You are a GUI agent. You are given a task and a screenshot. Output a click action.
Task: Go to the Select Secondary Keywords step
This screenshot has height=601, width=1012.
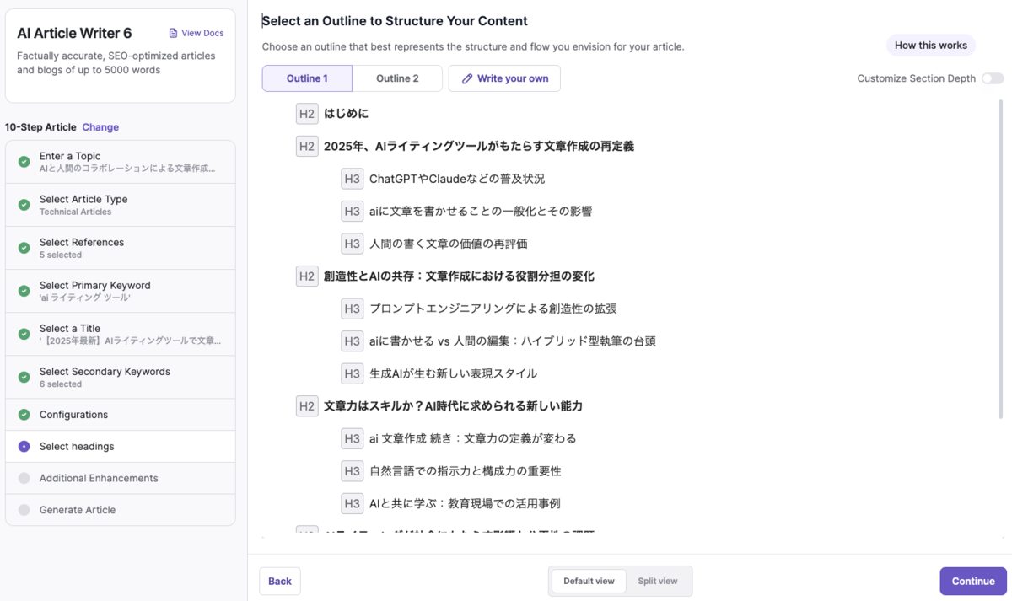point(121,377)
